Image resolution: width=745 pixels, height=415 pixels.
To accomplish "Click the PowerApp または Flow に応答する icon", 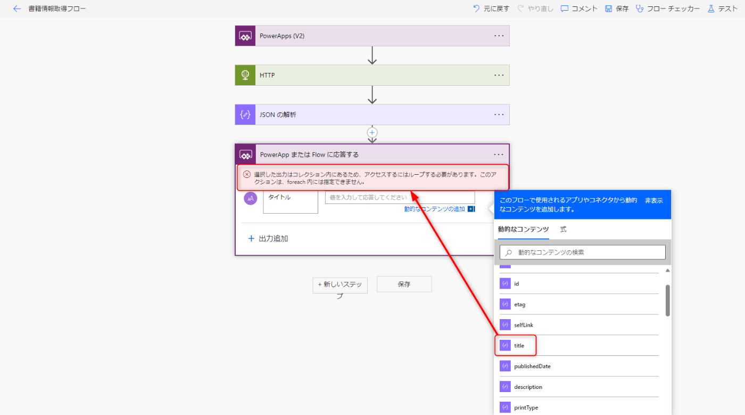I will point(245,154).
